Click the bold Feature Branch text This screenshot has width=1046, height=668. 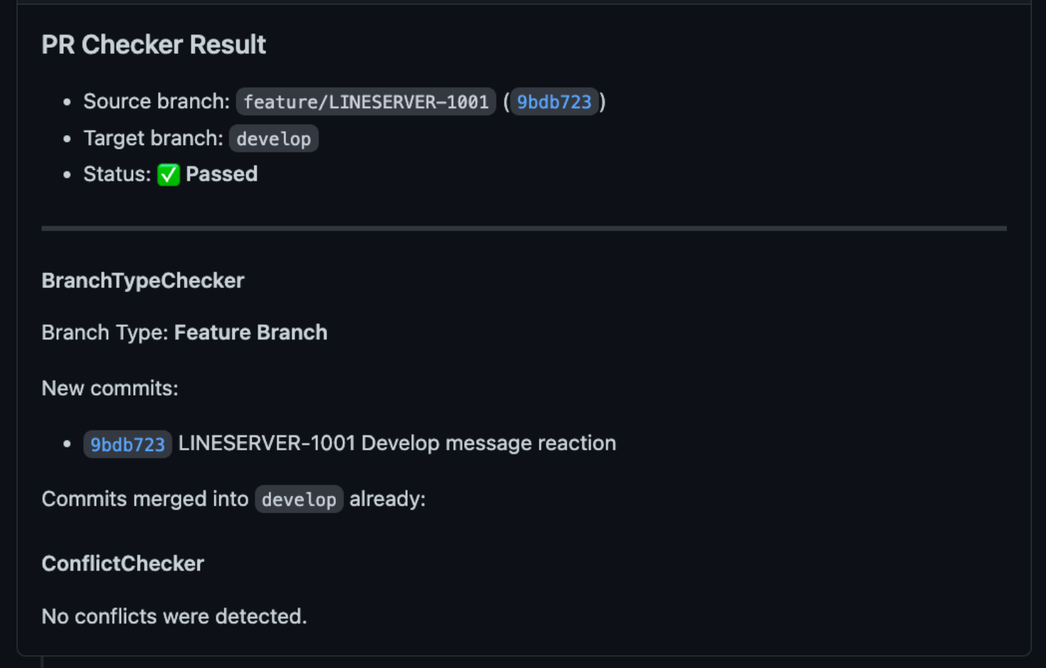pyautogui.click(x=250, y=332)
